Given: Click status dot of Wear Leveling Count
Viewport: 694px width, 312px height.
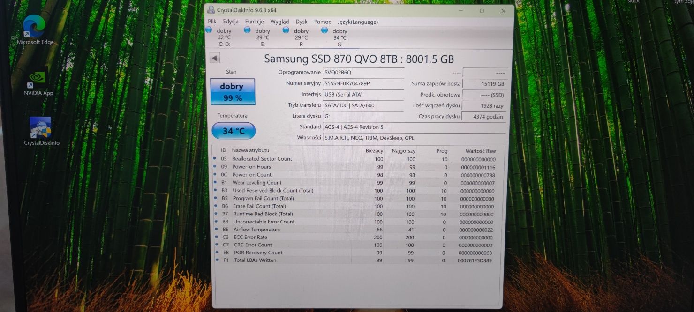Looking at the screenshot, I should pos(215,183).
